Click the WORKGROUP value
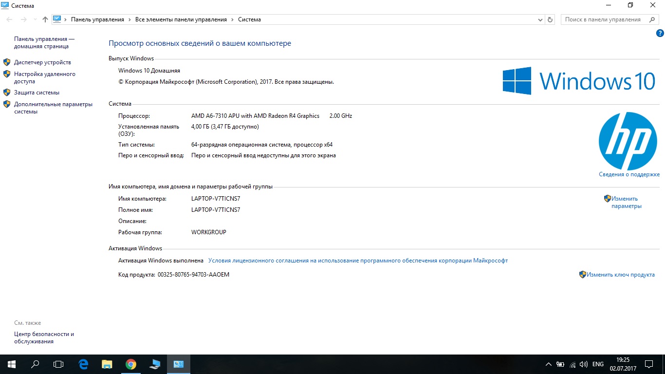Image resolution: width=665 pixels, height=374 pixels. [209, 232]
